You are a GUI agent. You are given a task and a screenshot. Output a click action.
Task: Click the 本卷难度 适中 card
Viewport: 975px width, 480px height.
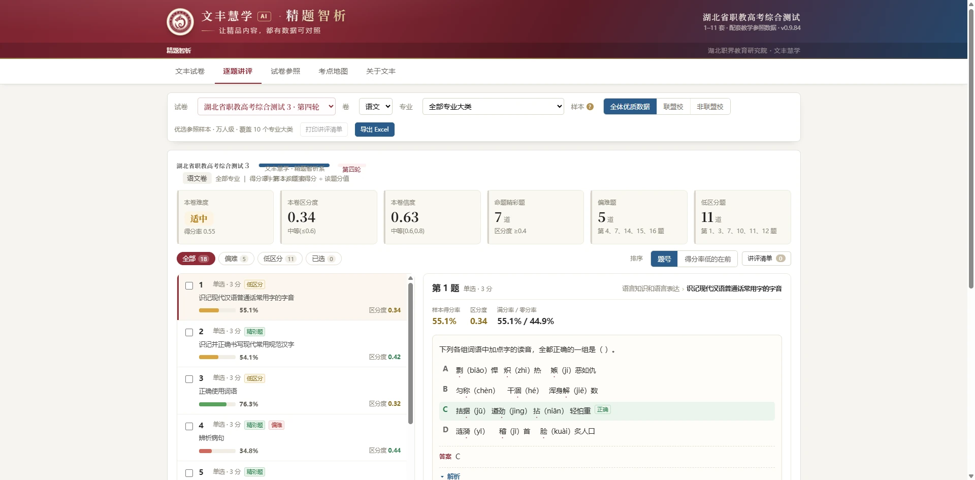225,217
